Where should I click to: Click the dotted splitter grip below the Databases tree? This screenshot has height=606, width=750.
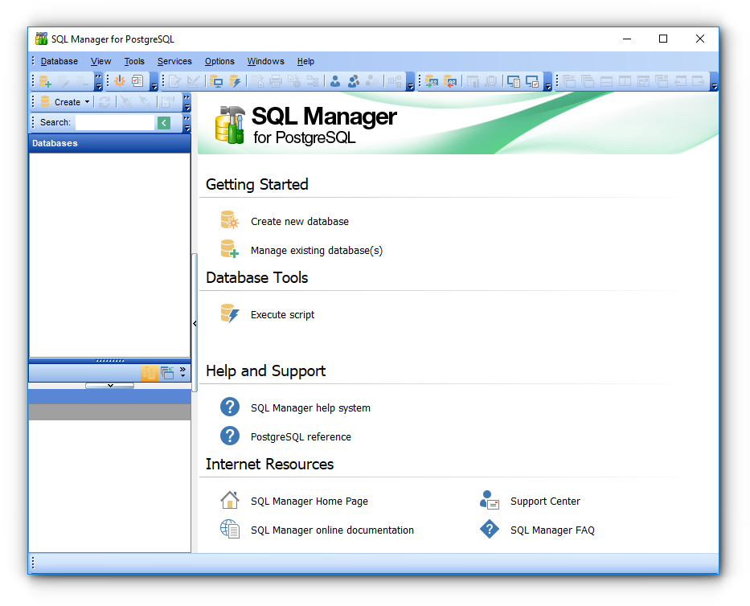click(x=109, y=361)
